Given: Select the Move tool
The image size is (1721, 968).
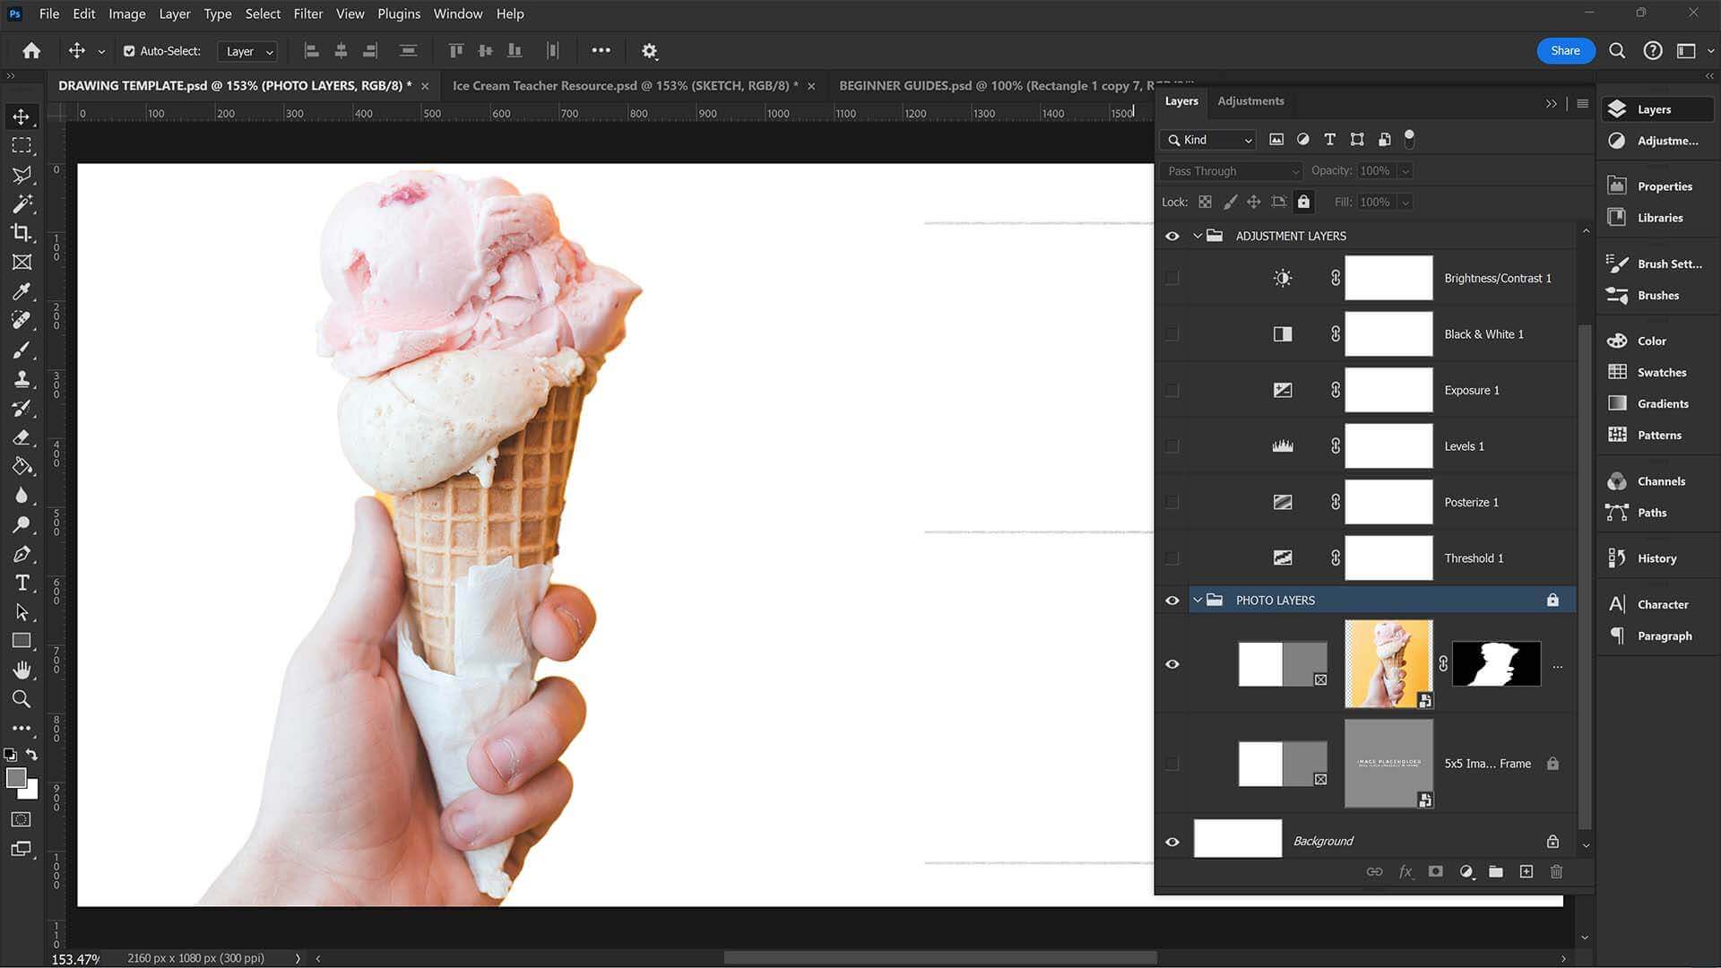Looking at the screenshot, I should pyautogui.click(x=22, y=117).
